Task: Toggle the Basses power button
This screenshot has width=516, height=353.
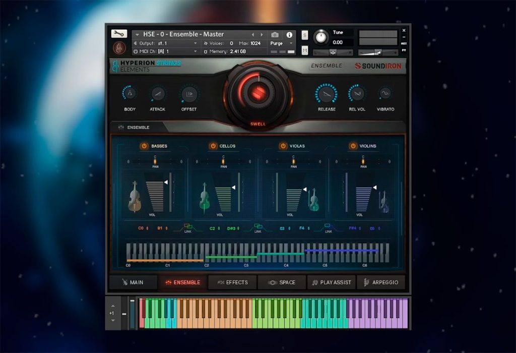Action: pos(144,146)
